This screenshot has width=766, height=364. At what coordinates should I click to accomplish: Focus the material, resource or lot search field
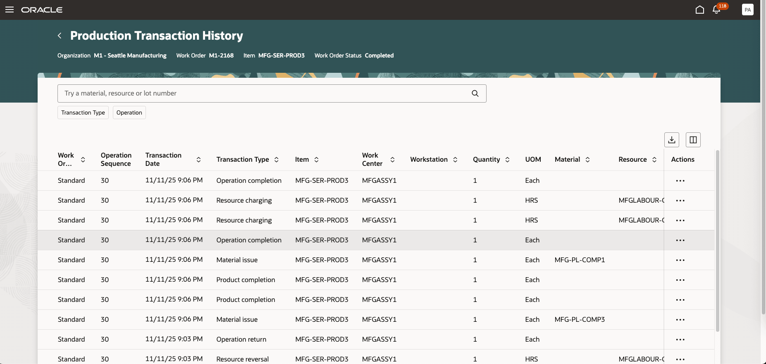pyautogui.click(x=265, y=93)
